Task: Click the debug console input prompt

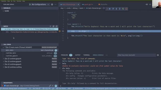Action: pyautogui.click(x=110, y=86)
